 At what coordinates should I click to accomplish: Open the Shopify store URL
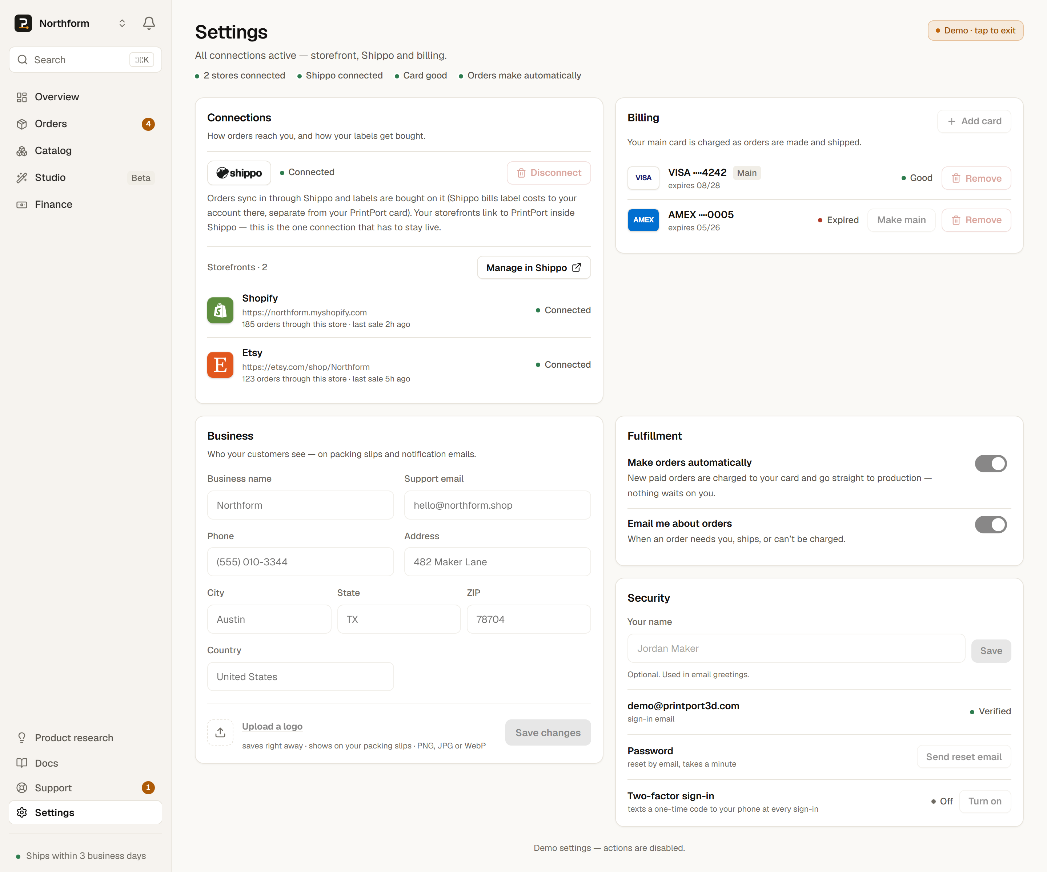click(304, 312)
